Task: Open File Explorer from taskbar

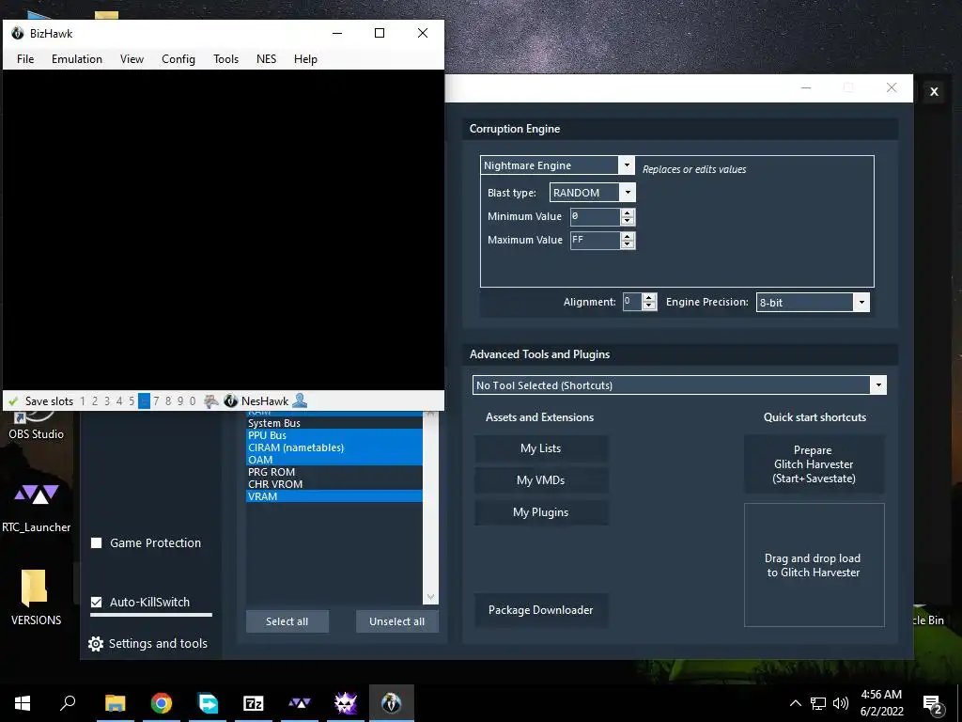Action: click(x=115, y=703)
